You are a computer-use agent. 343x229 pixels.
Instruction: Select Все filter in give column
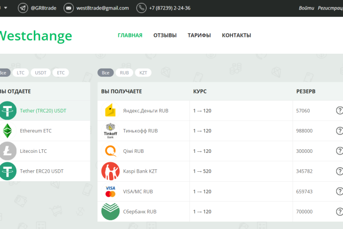[4, 73]
